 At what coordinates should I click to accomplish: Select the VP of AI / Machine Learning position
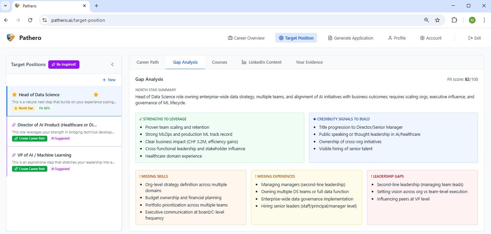click(x=45, y=155)
